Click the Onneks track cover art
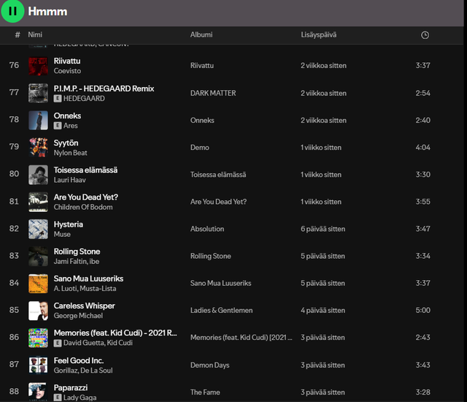The height and width of the screenshot is (402, 467). (x=38, y=120)
